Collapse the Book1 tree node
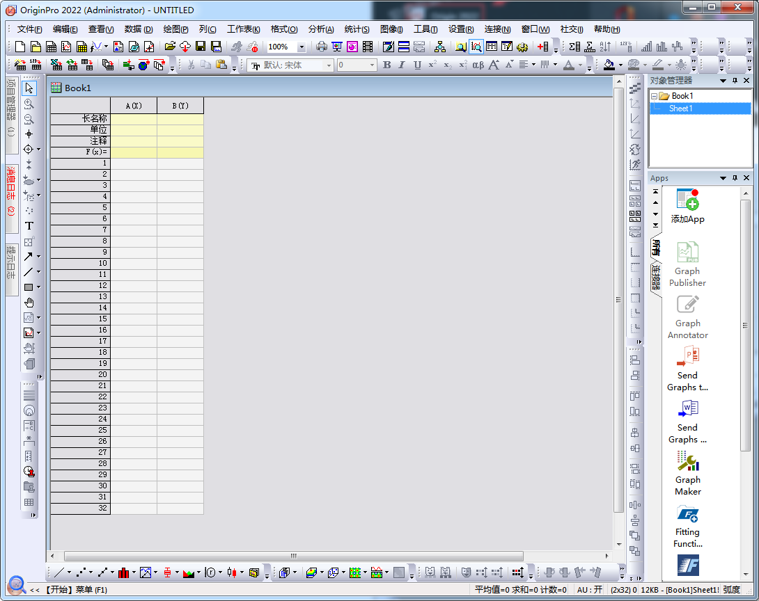This screenshot has width=759, height=601. tap(654, 96)
